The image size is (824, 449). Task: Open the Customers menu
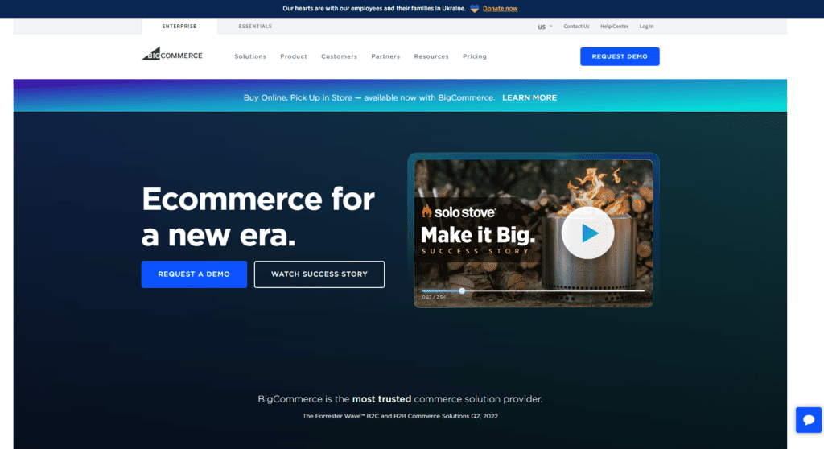pos(339,56)
